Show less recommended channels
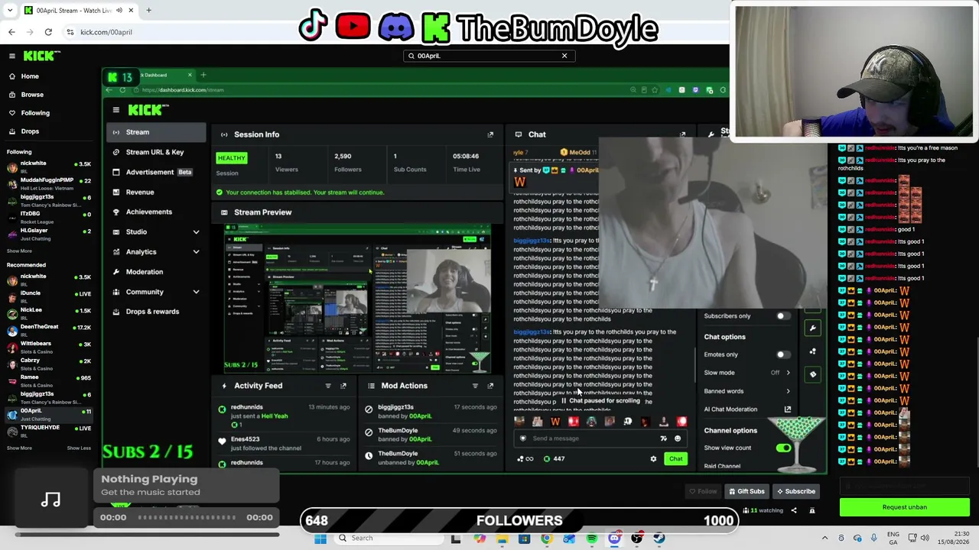This screenshot has width=979, height=550. point(79,448)
